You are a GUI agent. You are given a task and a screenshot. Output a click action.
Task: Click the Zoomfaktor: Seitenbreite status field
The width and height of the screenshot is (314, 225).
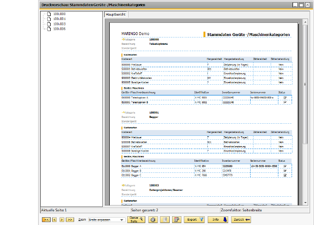[265, 210]
